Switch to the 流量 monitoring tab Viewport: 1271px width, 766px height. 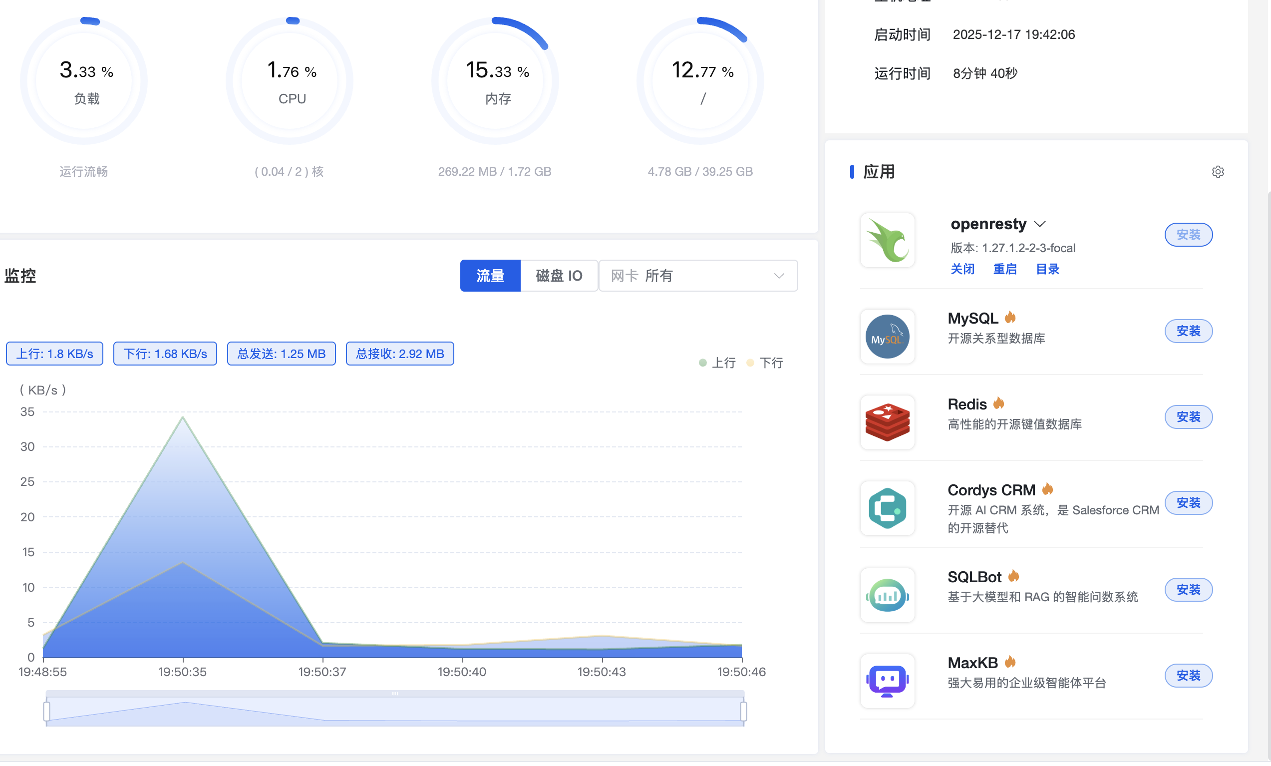point(490,276)
